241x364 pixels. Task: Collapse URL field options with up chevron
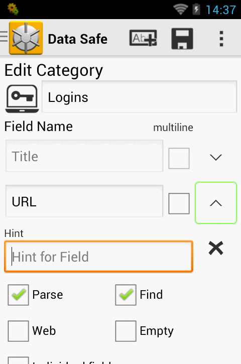tap(216, 203)
